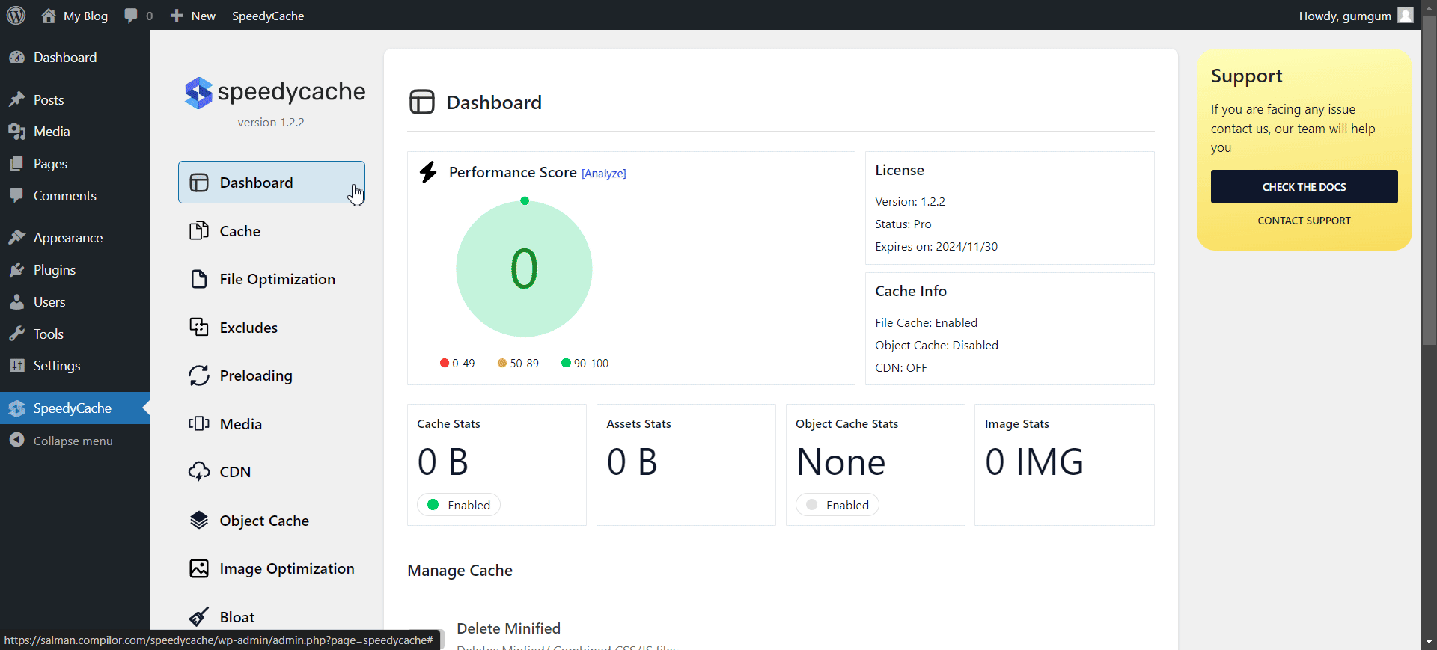Image resolution: width=1437 pixels, height=650 pixels.
Task: Click the green 90-100 legend dot
Action: point(566,363)
